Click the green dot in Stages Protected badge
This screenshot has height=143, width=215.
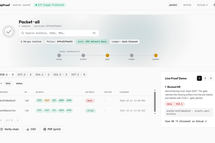click(x=36, y=5)
